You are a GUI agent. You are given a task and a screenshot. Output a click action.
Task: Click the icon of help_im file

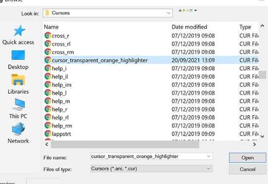48,85
